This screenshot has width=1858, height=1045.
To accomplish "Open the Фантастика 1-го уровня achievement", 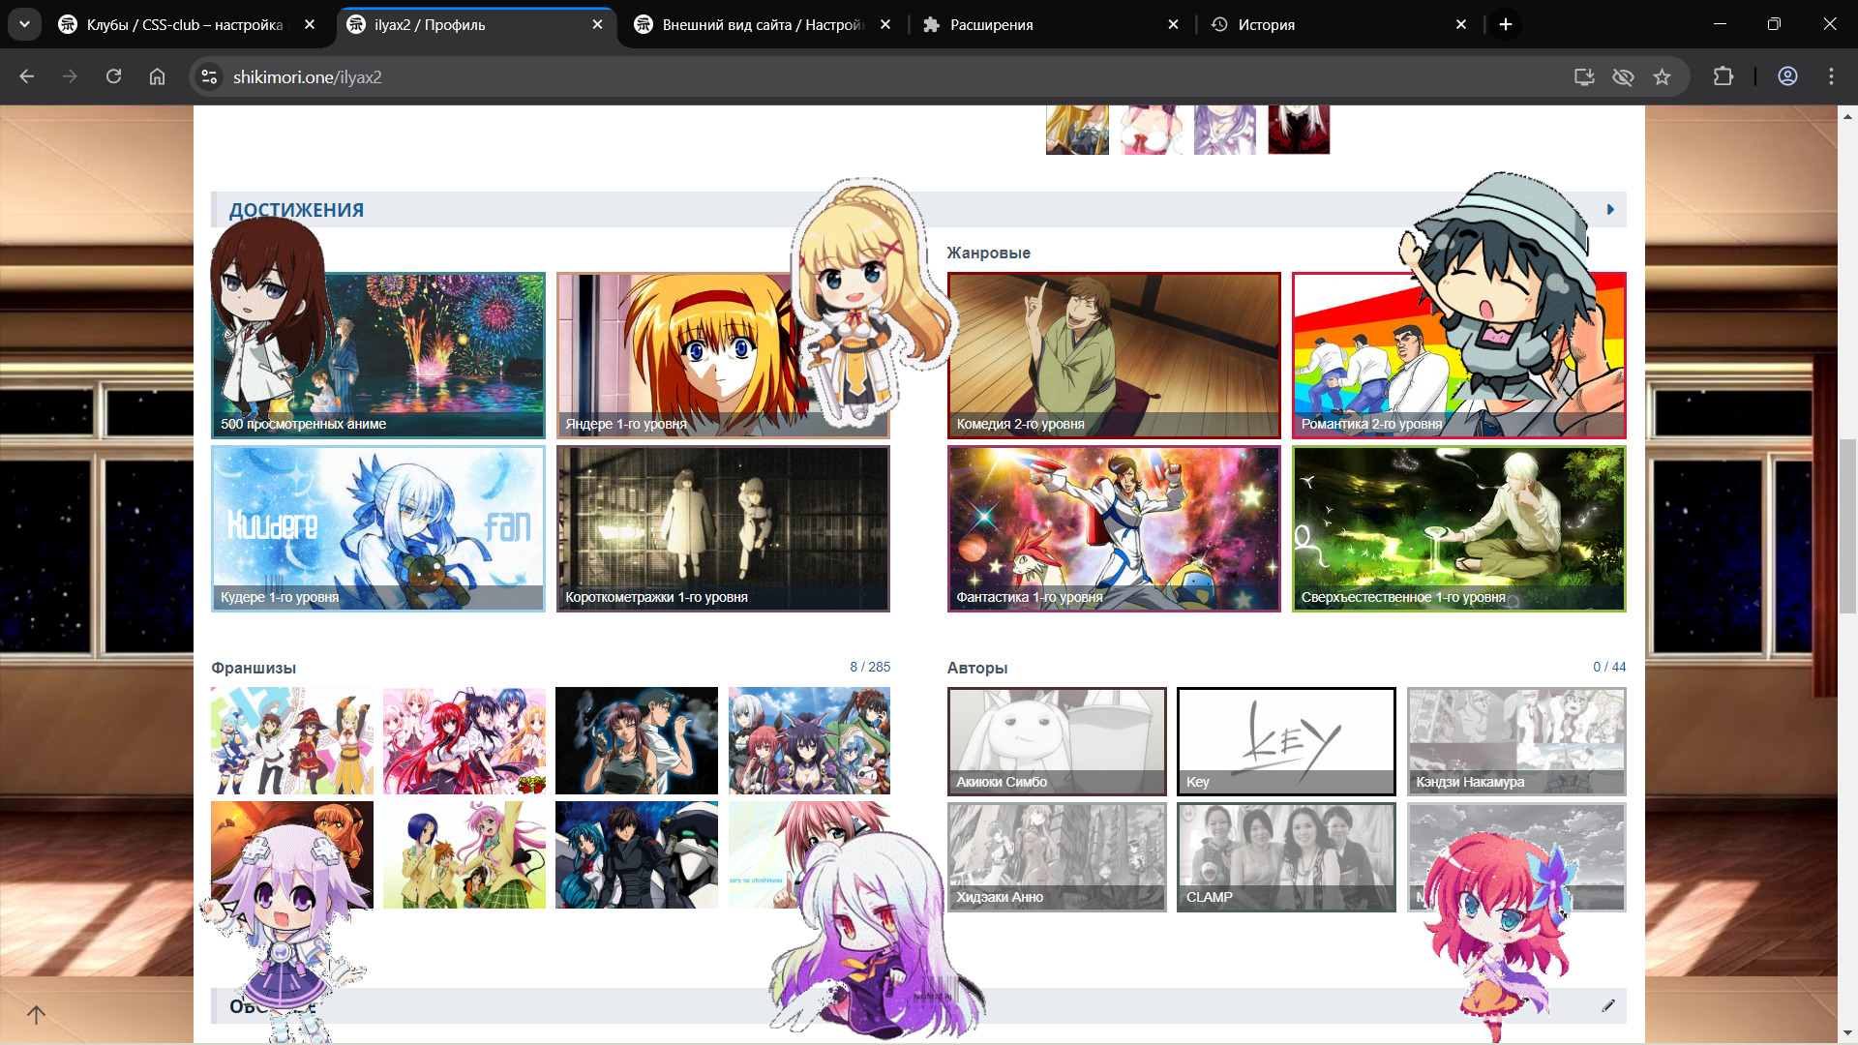I will pos(1114,528).
